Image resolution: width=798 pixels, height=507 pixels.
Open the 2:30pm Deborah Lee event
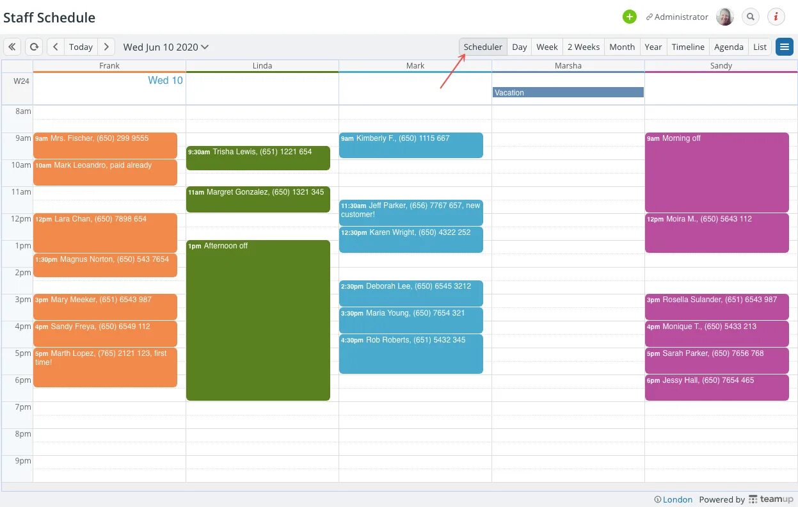pyautogui.click(x=411, y=293)
